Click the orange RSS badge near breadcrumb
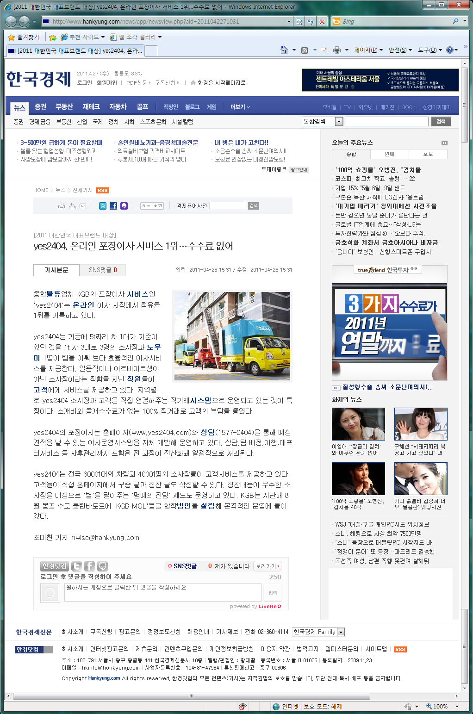Image resolution: width=473 pixels, height=714 pixels. pyautogui.click(x=103, y=190)
